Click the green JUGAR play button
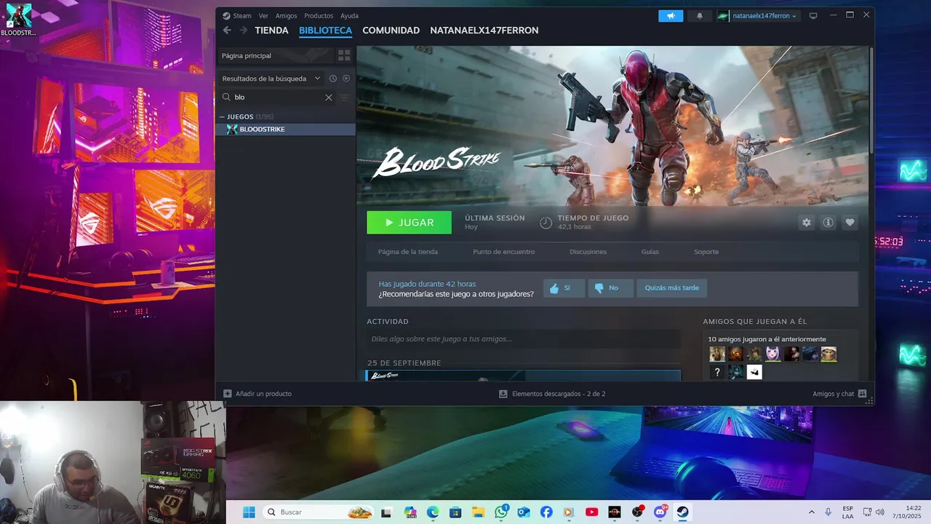 409,223
